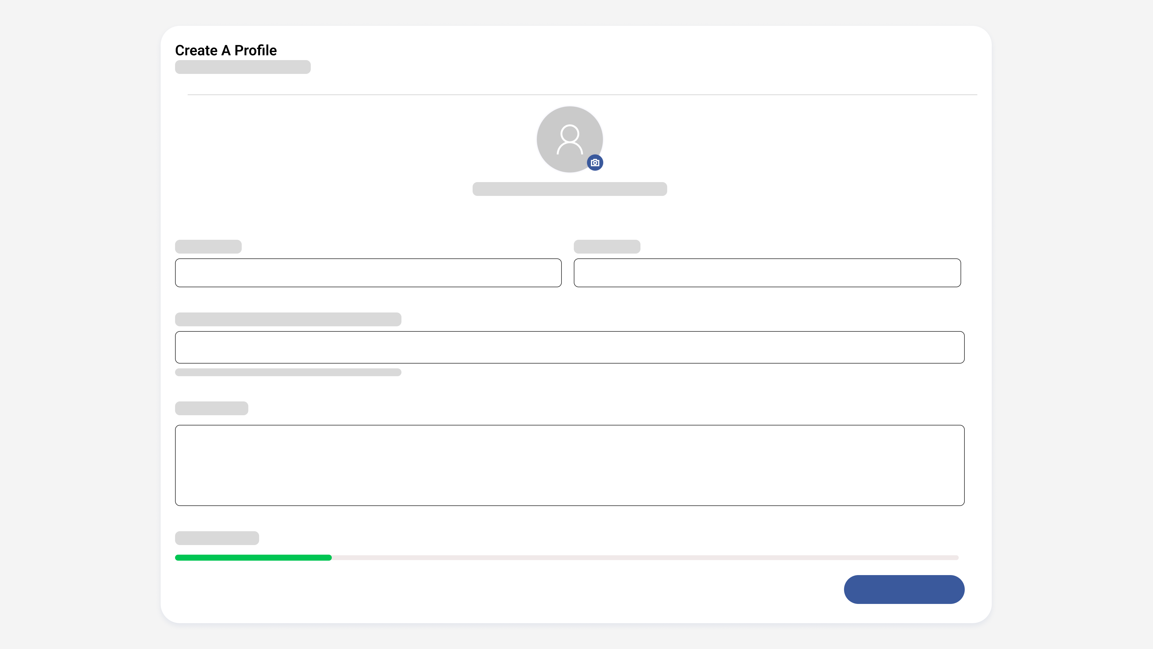Screen dimensions: 1153x649
Task: Click the gray unfilled progress bar track
Action: [645, 558]
